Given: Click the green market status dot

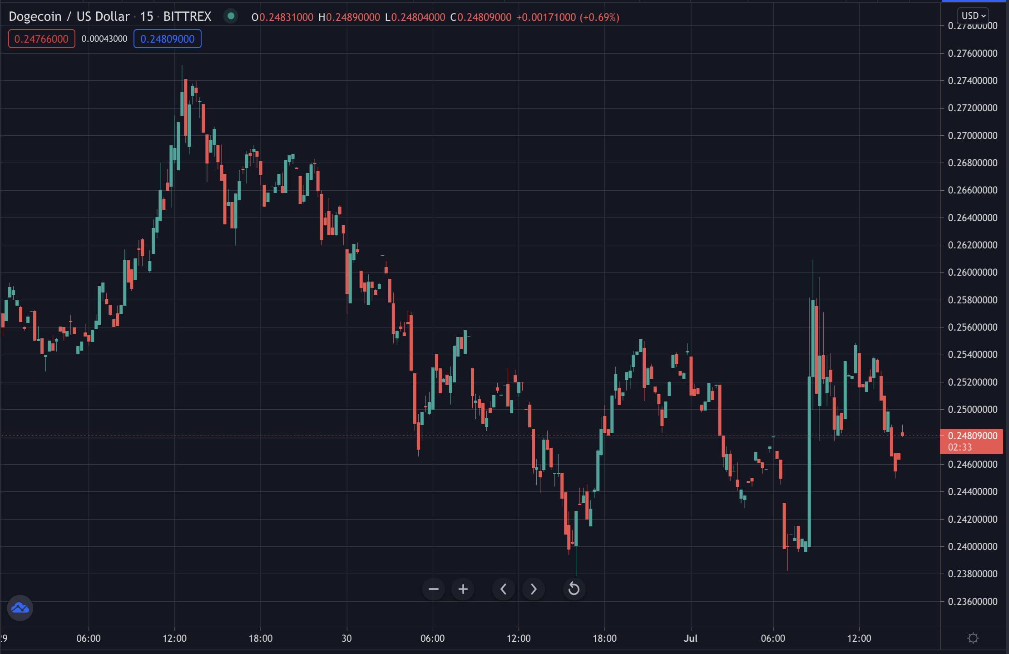Looking at the screenshot, I should 231,16.
